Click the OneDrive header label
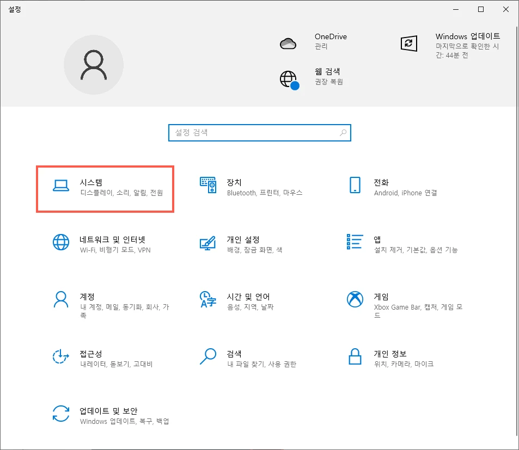 click(331, 36)
